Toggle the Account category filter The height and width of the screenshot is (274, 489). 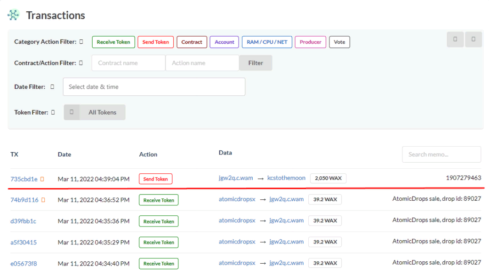pos(224,42)
